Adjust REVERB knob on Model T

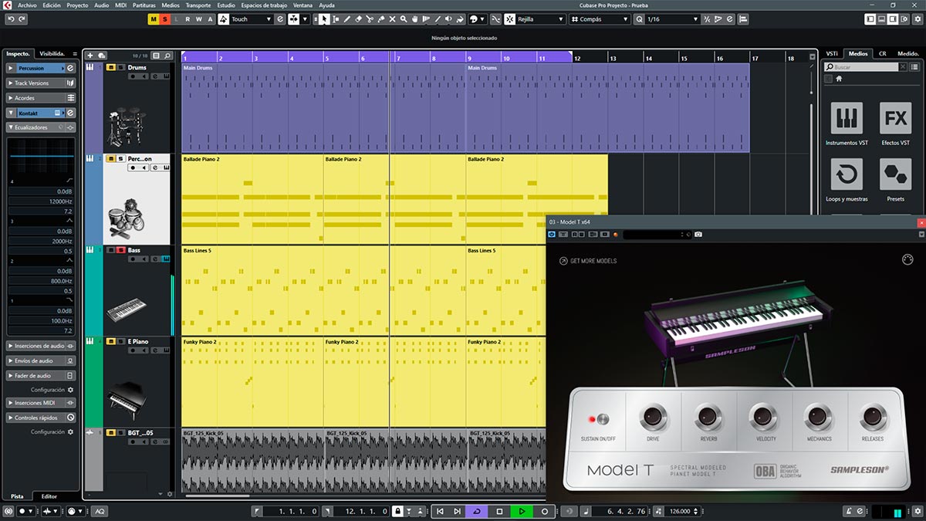coord(708,418)
